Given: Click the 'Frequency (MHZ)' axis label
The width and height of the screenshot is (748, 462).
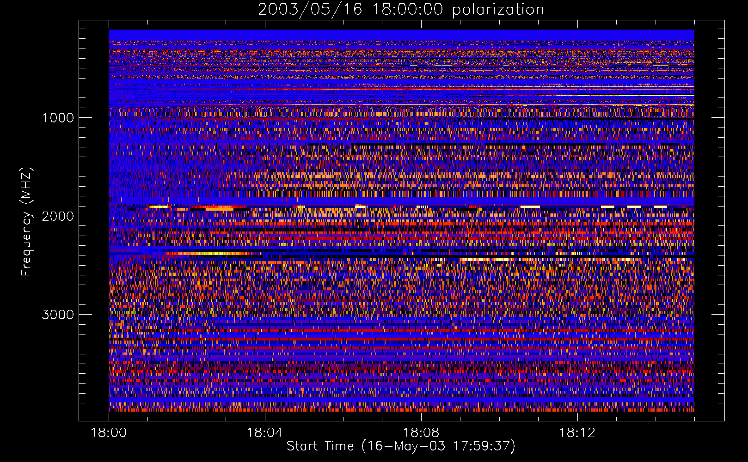Looking at the screenshot, I should (26, 222).
